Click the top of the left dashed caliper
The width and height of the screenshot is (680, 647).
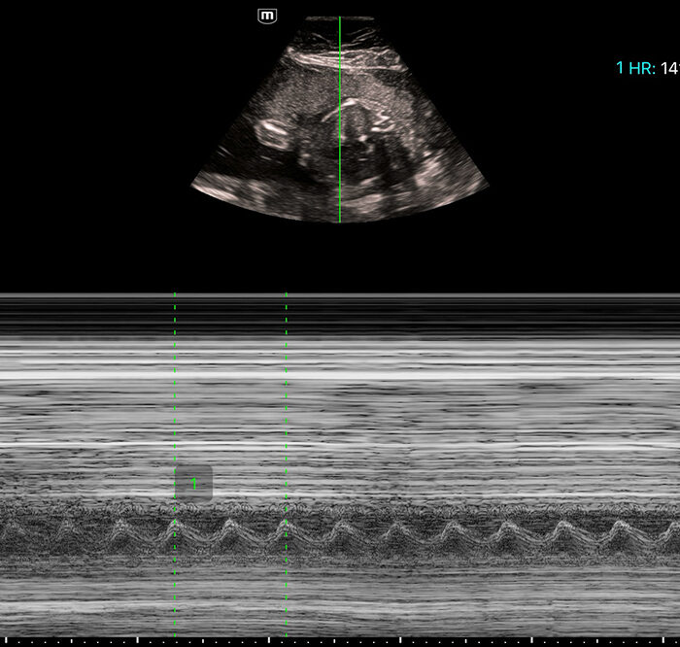[175, 295]
